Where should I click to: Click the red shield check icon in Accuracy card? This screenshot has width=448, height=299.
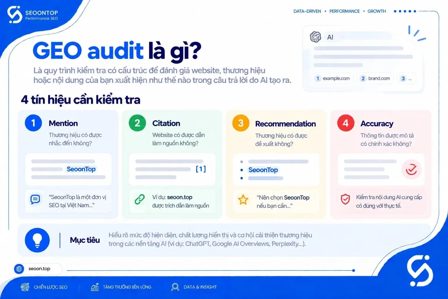[345, 199]
